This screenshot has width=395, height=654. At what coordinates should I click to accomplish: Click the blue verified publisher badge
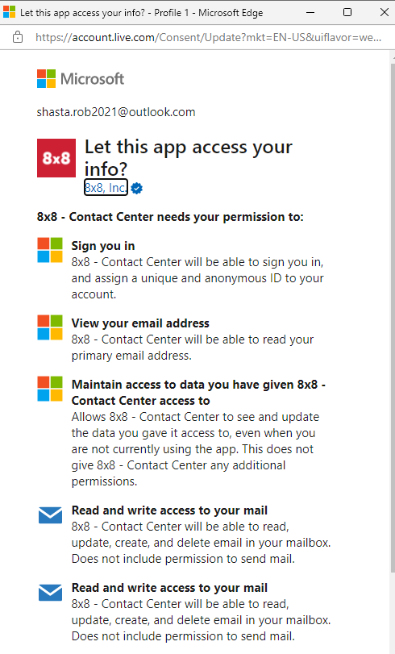click(136, 189)
